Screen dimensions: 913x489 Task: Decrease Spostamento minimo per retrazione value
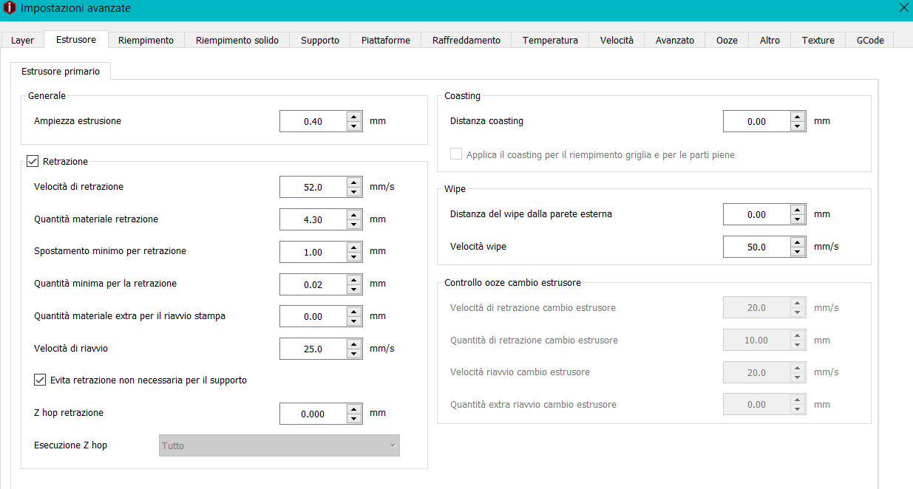coord(354,257)
